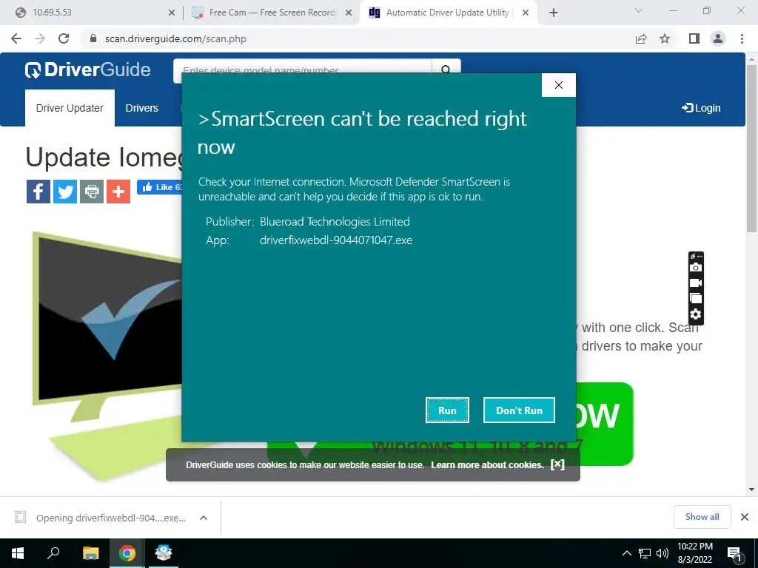Show hidden tray icons chevron
Viewport: 758px width, 568px height.
[626, 553]
